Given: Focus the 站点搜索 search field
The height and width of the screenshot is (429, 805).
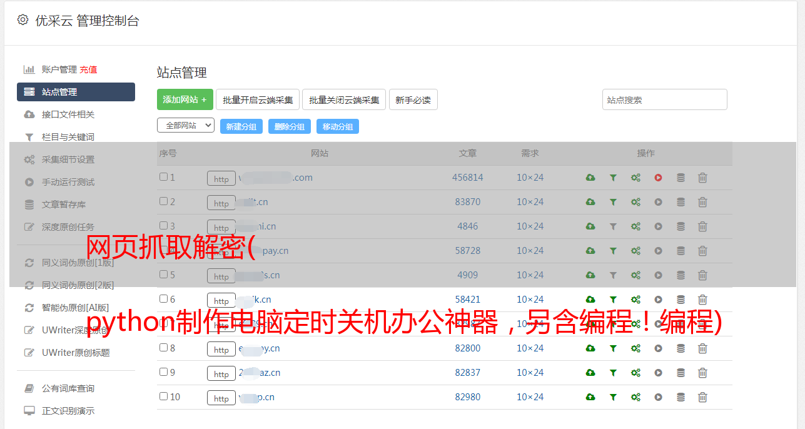Looking at the screenshot, I should 664,99.
